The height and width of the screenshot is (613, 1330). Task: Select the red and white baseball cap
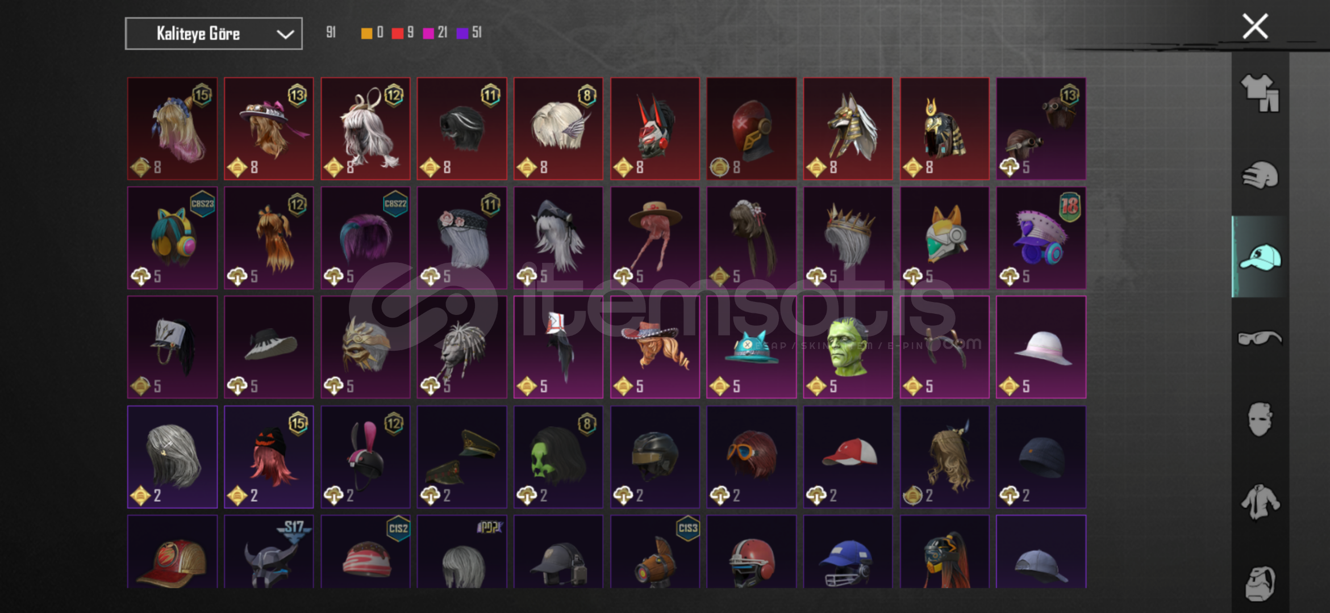tap(848, 456)
